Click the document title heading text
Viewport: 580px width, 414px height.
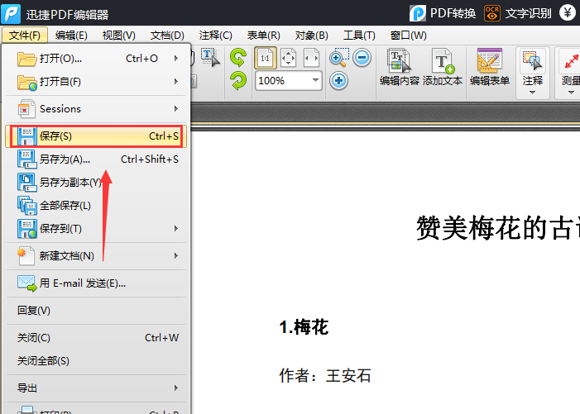(x=496, y=228)
